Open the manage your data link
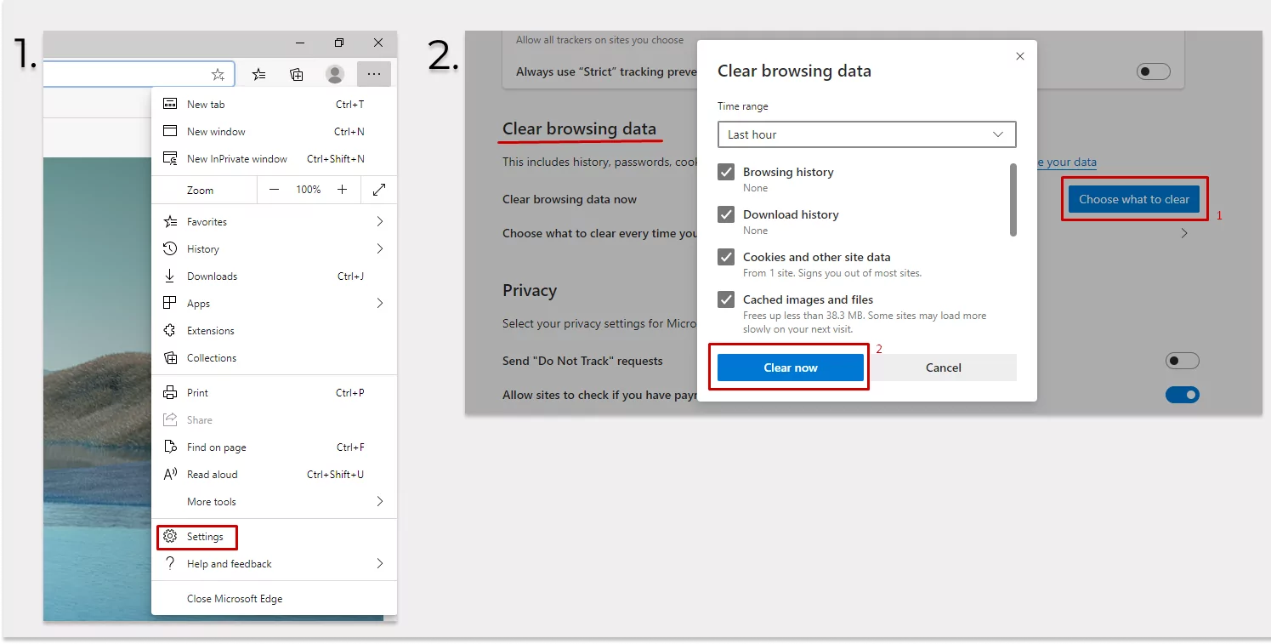The width and height of the screenshot is (1271, 644). point(1067,162)
